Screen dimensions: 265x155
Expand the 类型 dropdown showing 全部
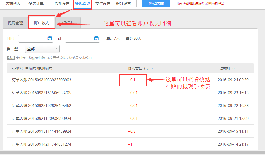[42, 49]
